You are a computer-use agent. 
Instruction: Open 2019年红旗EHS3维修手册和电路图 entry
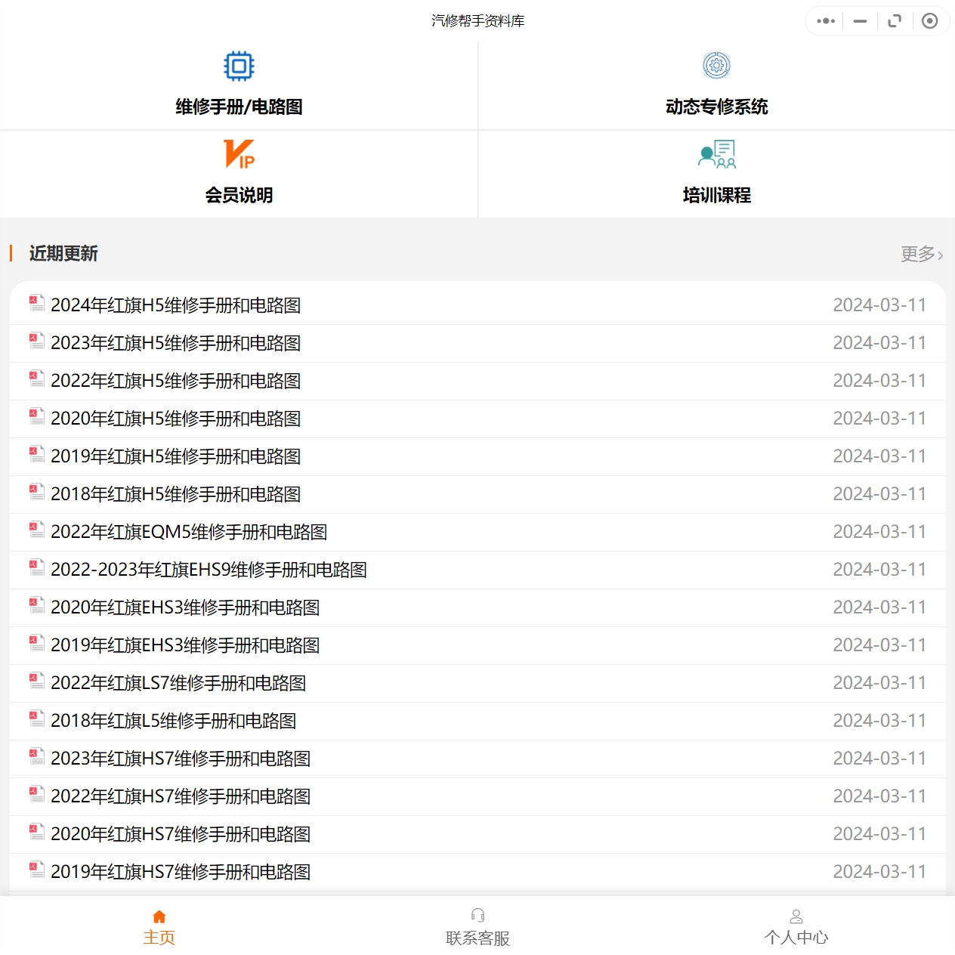point(185,644)
